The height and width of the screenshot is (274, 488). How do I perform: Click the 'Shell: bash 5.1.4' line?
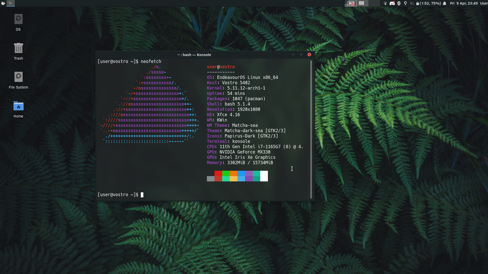228,104
